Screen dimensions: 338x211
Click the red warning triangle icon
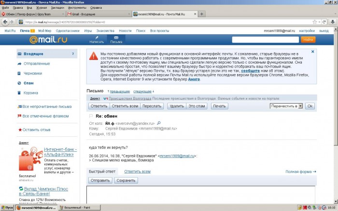[x=94, y=56]
